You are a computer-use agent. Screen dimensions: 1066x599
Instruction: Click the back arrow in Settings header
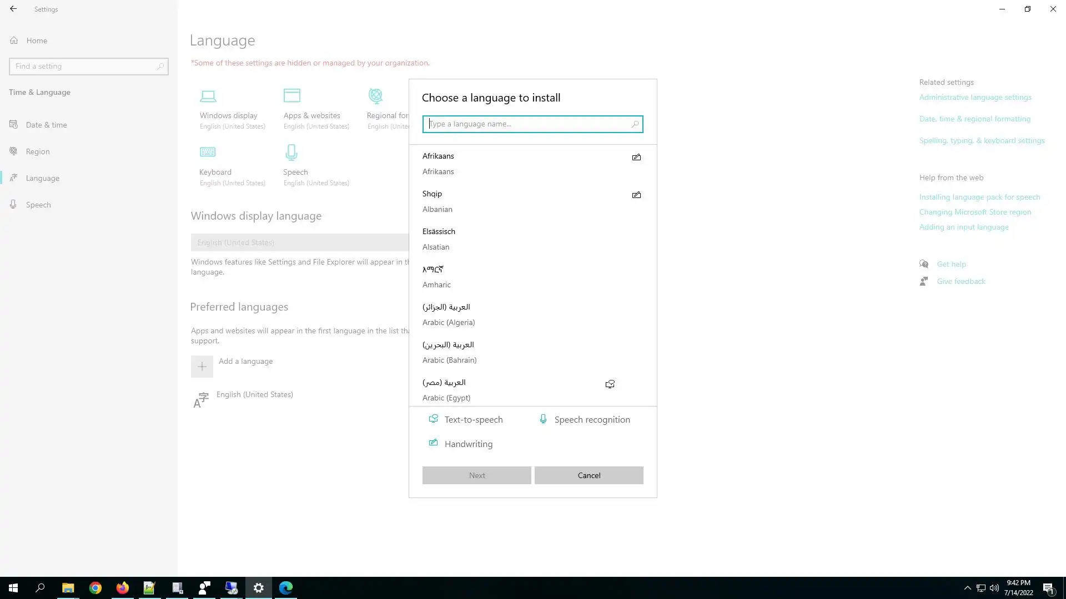[13, 9]
